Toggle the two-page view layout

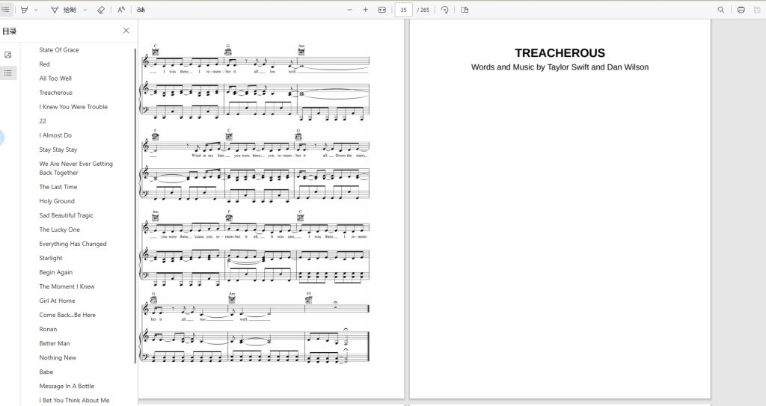point(465,10)
